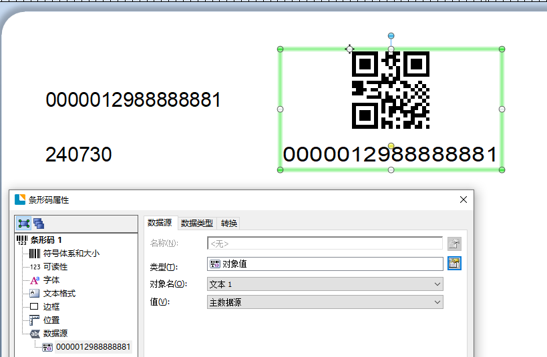Viewport: 547px width, 357px height.
Task: Click bottom-right green selection handle
Action: tap(502, 169)
